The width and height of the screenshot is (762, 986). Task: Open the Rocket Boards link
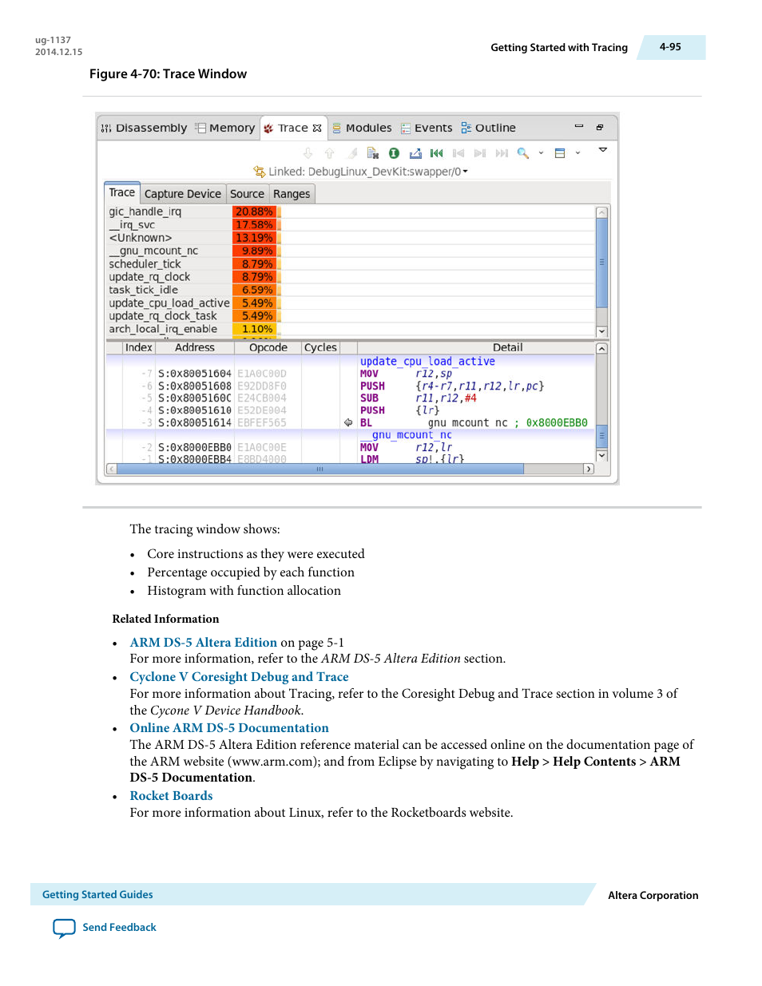pyautogui.click(x=171, y=796)
